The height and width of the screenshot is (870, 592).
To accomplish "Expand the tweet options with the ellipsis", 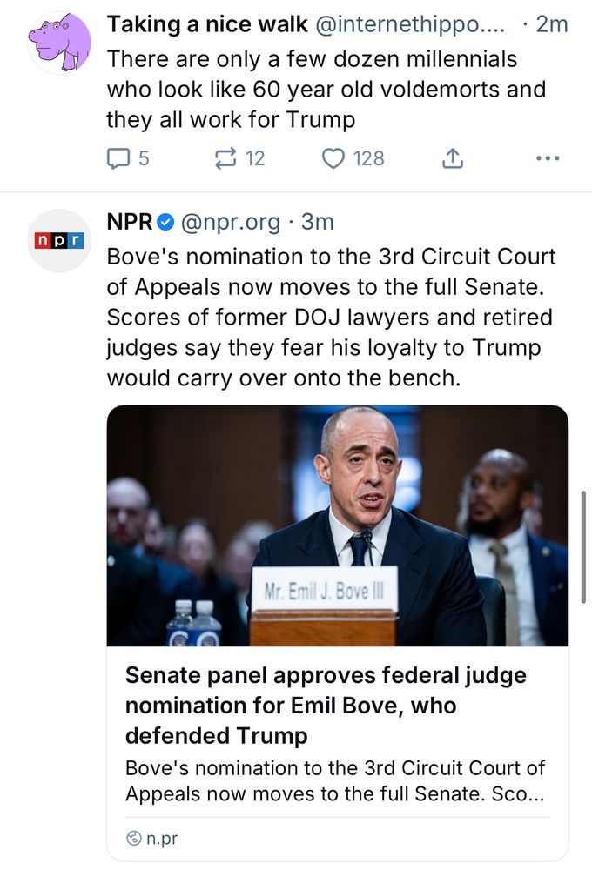I will pyautogui.click(x=548, y=157).
